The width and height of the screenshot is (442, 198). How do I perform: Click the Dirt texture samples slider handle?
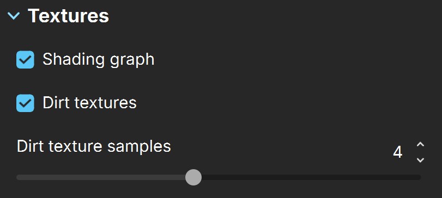point(193,177)
